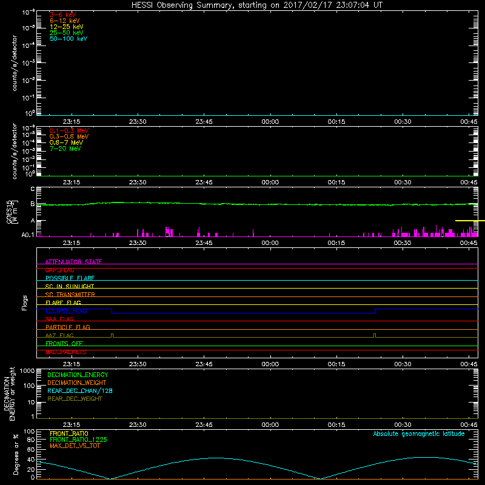Click the SC_IN_SUNLIGHT flag label
This screenshot has width=485, height=485.
tap(70, 286)
